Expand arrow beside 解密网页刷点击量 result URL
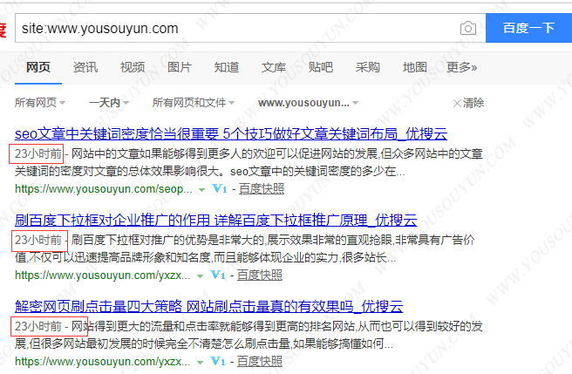Screen dimensions: 572x374 click(200, 362)
